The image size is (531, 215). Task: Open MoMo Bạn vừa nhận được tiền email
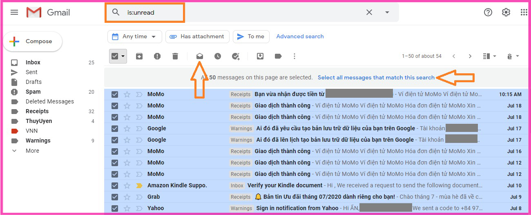[x=290, y=94]
